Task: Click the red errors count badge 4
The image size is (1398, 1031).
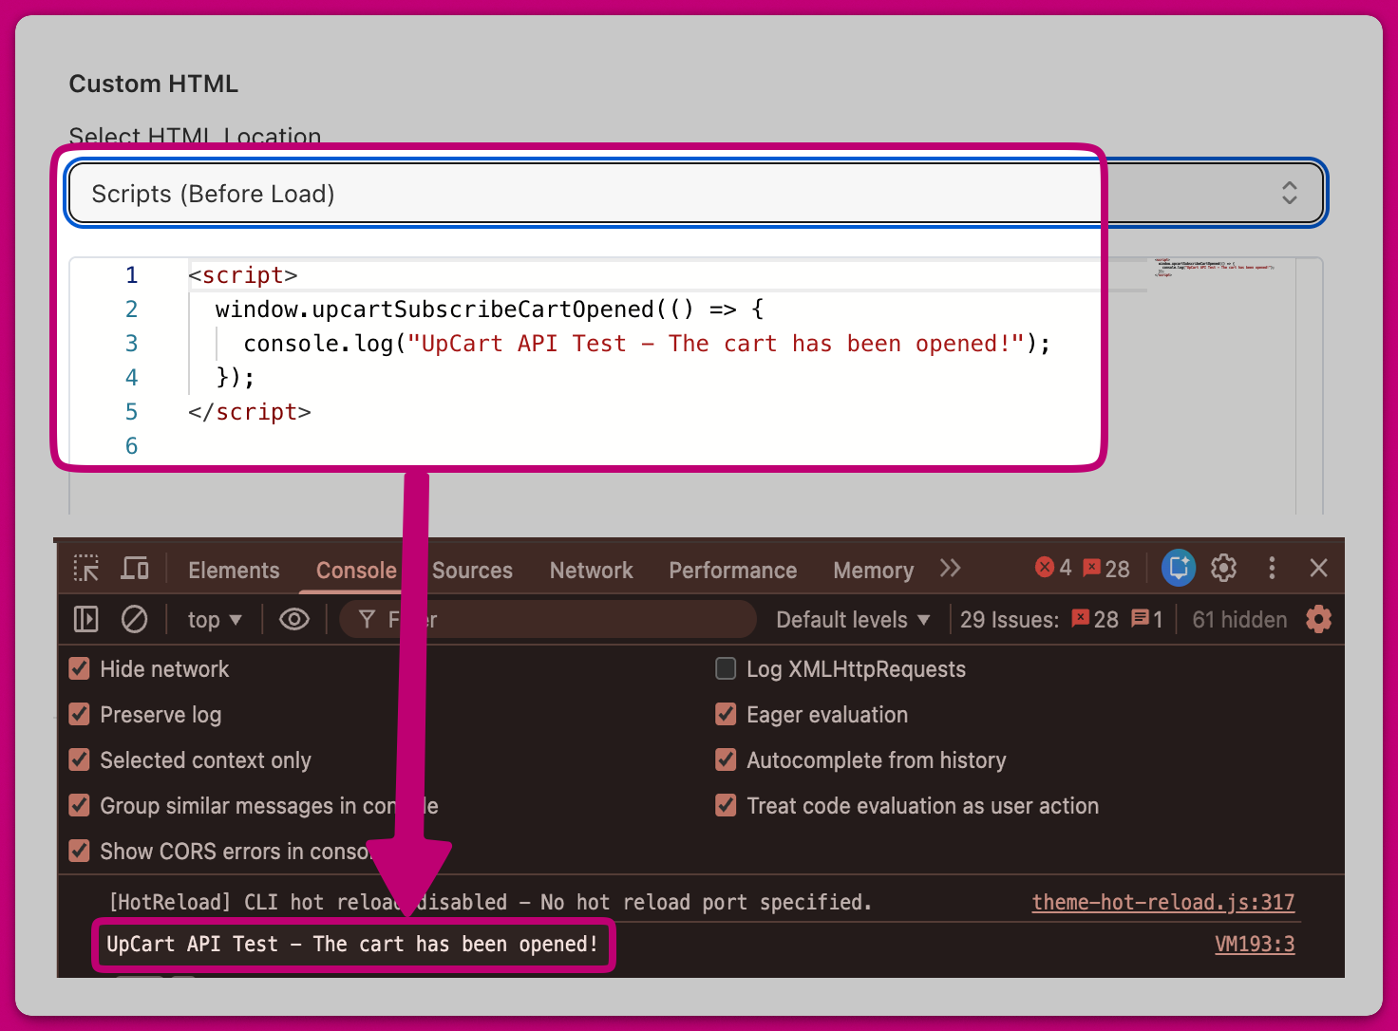Action: coord(1053,568)
